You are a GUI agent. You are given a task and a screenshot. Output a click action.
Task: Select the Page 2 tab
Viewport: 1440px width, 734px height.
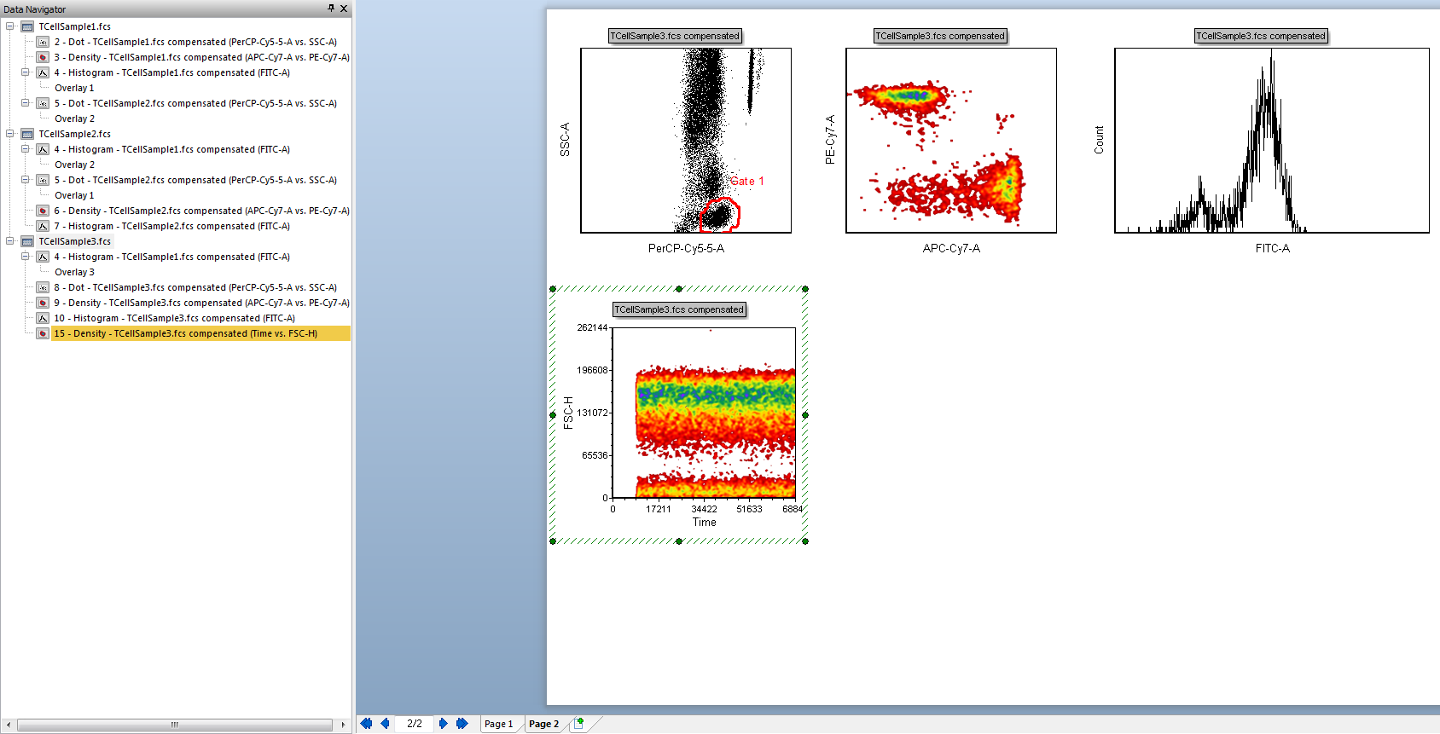pos(543,724)
